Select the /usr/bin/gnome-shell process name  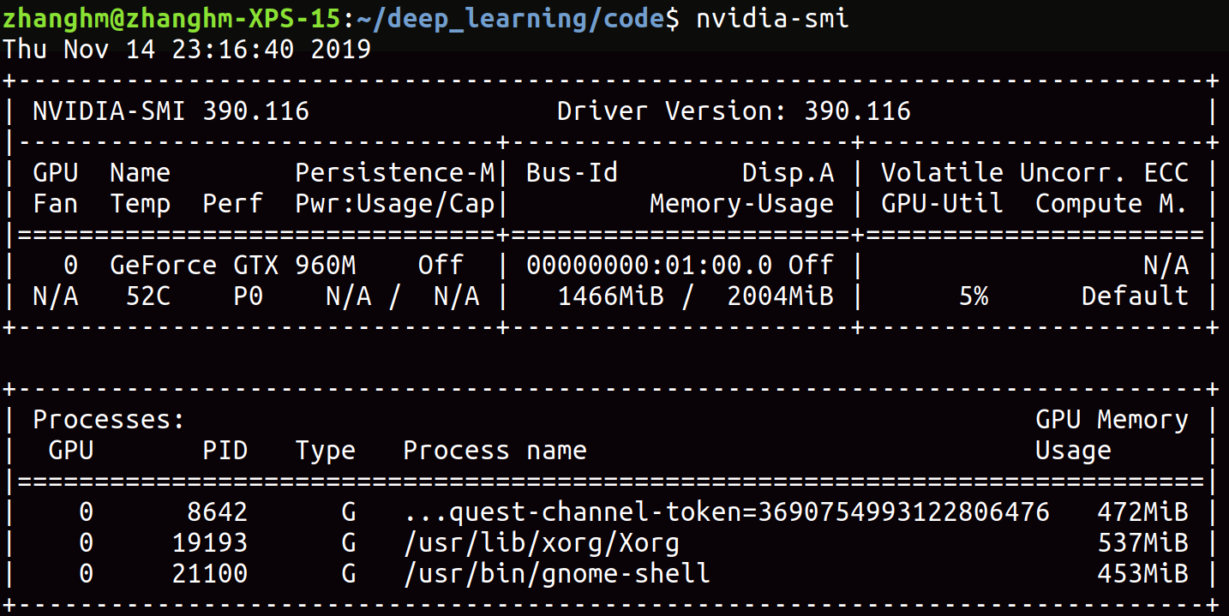[556, 574]
